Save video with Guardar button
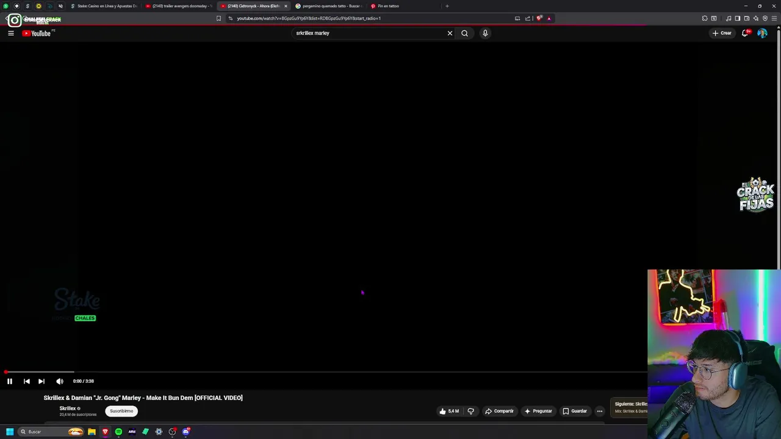The height and width of the screenshot is (439, 781). (x=575, y=411)
